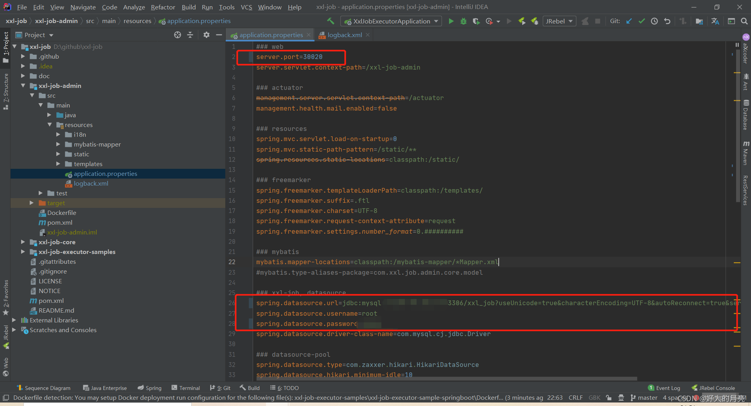Open the Refactor menu

coord(163,7)
